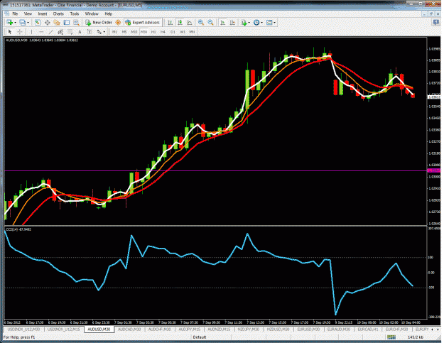Open the File menu
This screenshot has width=444, height=343.
pos(15,13)
